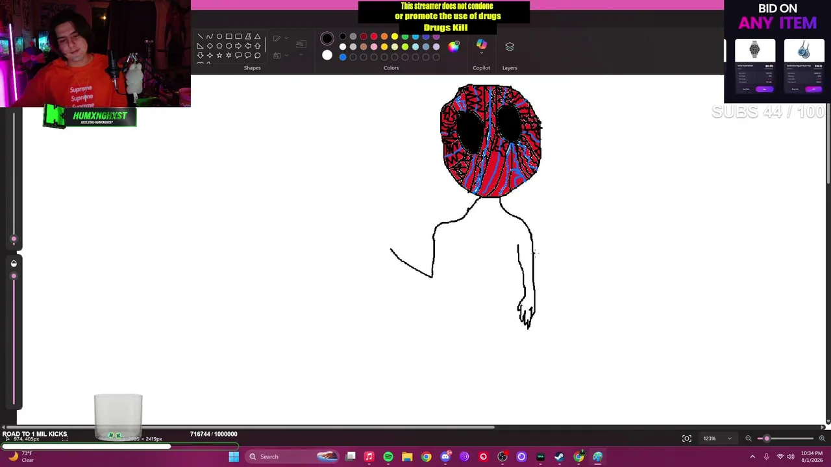
Task: Open the shape outline dropdown
Action: click(280, 38)
